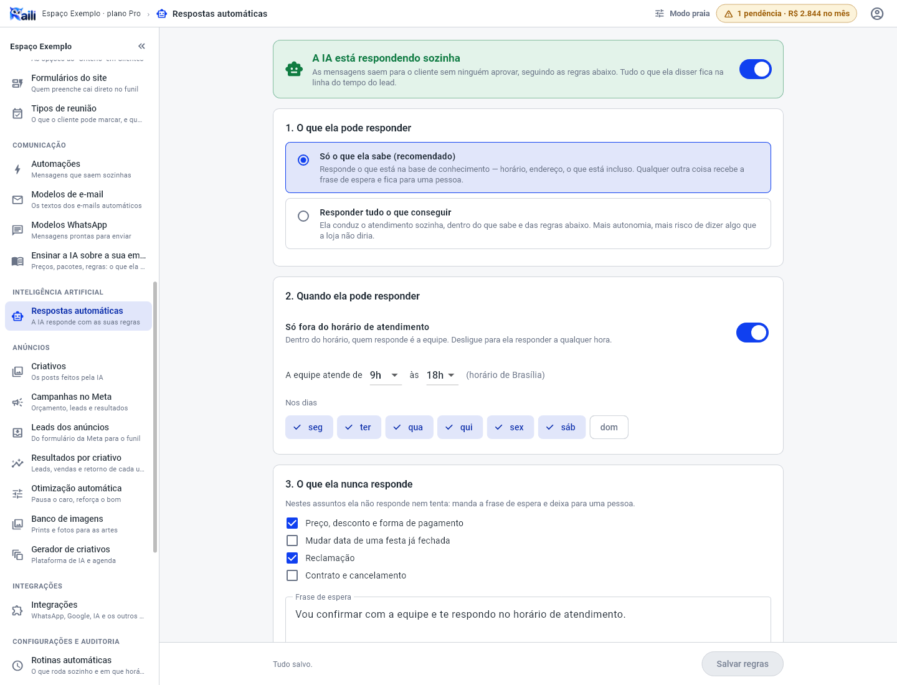Collapse the sidebar with the double-chevron icon
This screenshot has width=897, height=685.
pos(141,46)
